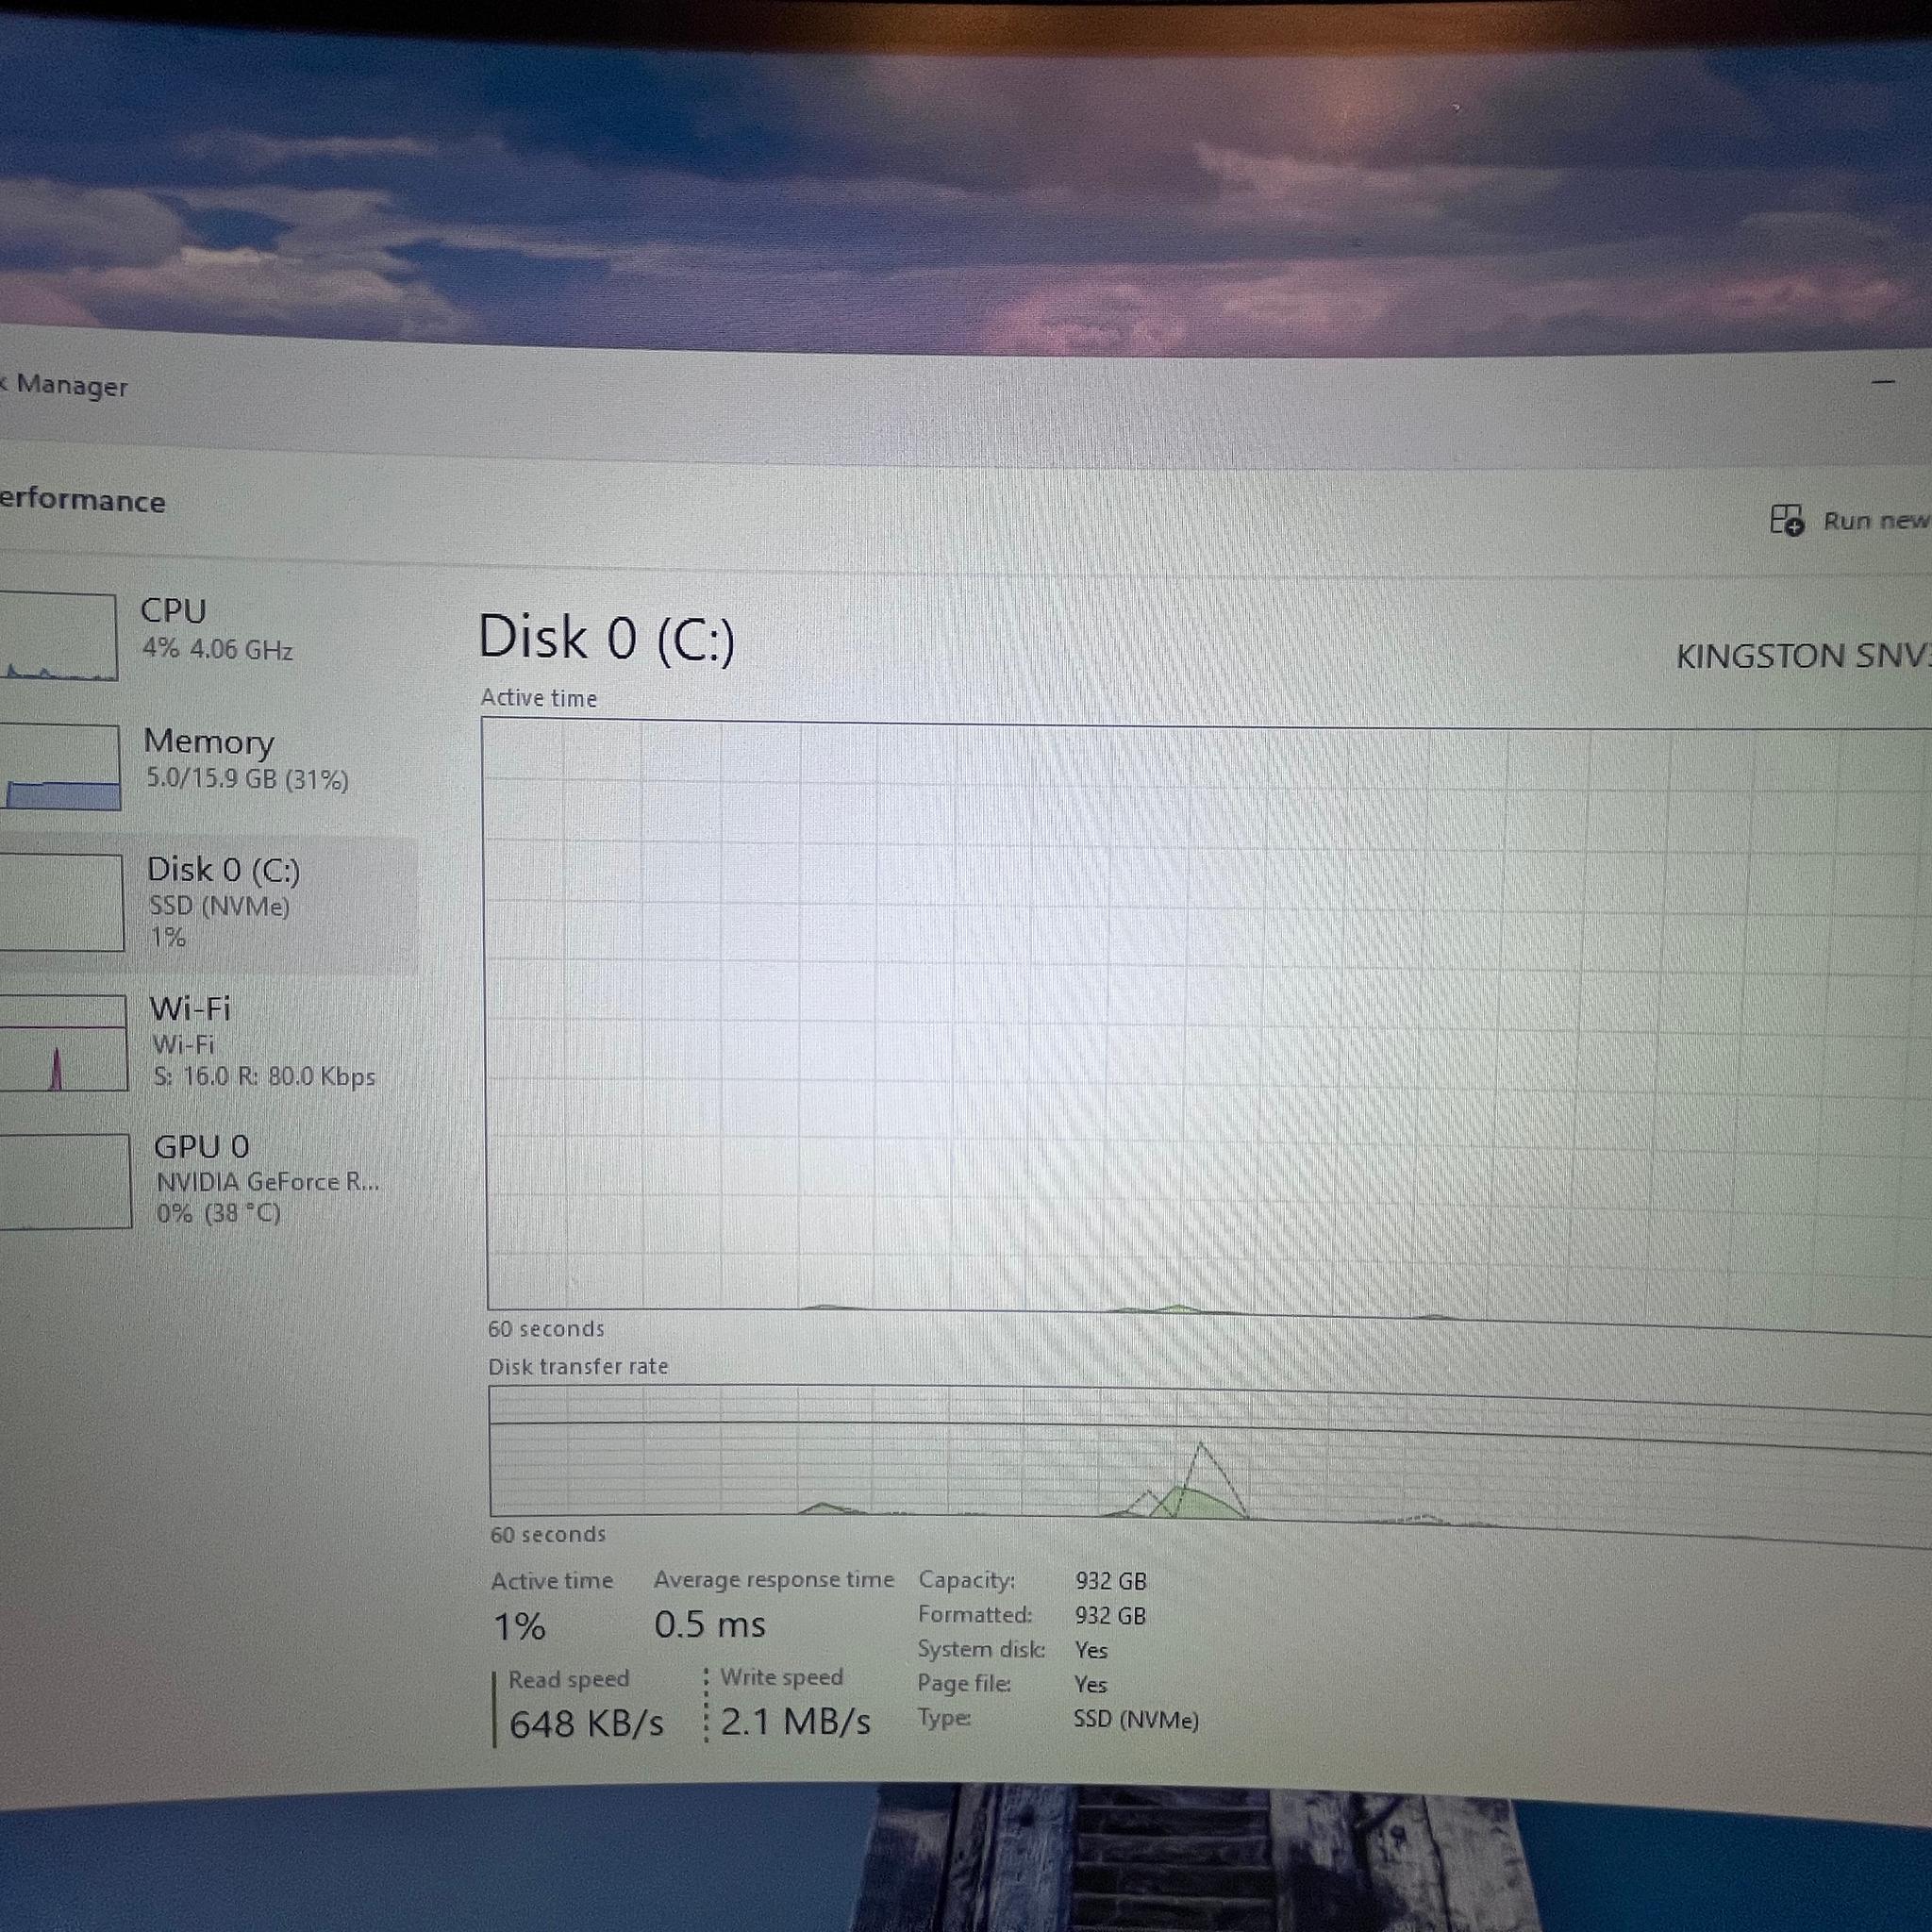1932x1932 pixels.
Task: Click the GPU 0 mini graph thumbnail
Action: point(65,1180)
